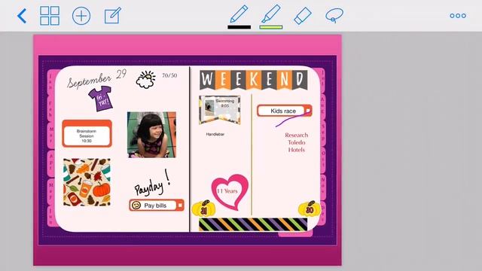The width and height of the screenshot is (482, 271).
Task: Tap the purple Fri-YAY t-shirt sticker
Action: (101, 99)
